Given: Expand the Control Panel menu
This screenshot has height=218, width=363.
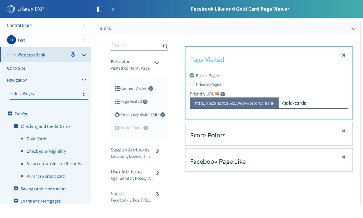Looking at the screenshot, I should 84,26.
